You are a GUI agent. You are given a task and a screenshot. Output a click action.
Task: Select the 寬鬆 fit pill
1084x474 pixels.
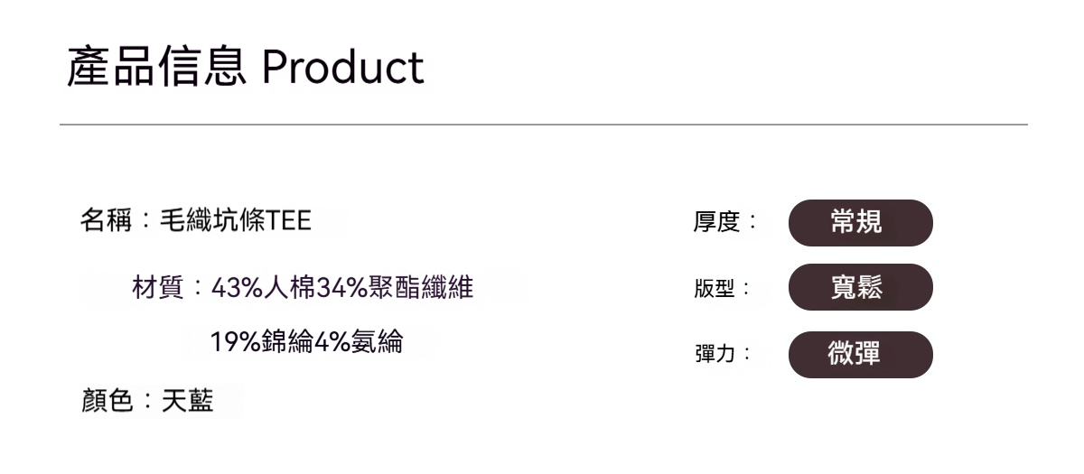[859, 288]
